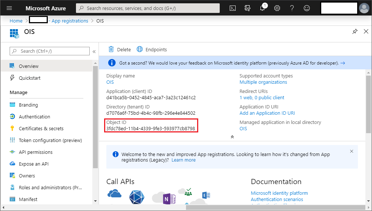Click the Owners icon
372x211 pixels.
tap(12, 175)
